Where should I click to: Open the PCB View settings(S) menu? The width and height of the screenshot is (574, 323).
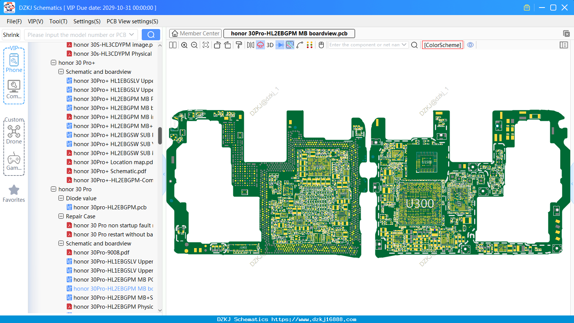click(132, 21)
